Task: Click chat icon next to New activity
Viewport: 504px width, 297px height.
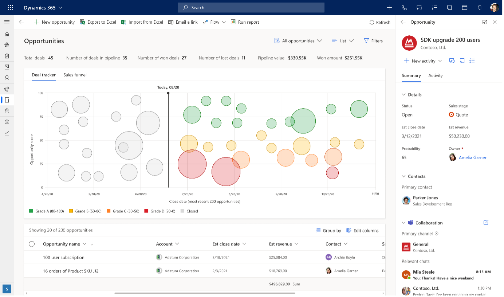Action: pyautogui.click(x=452, y=60)
